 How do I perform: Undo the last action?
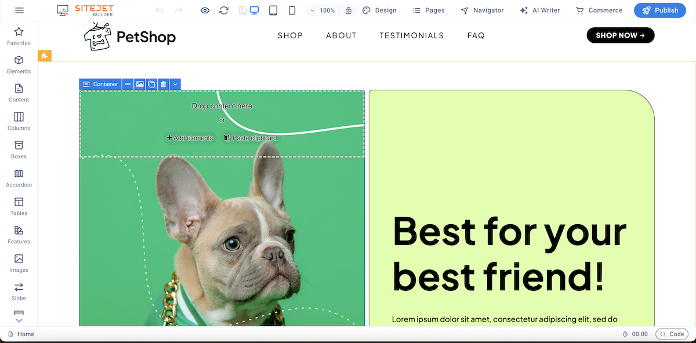tap(159, 10)
